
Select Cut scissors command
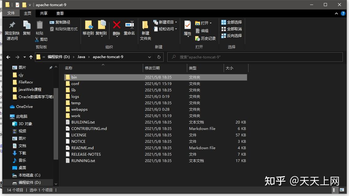(x=41, y=39)
